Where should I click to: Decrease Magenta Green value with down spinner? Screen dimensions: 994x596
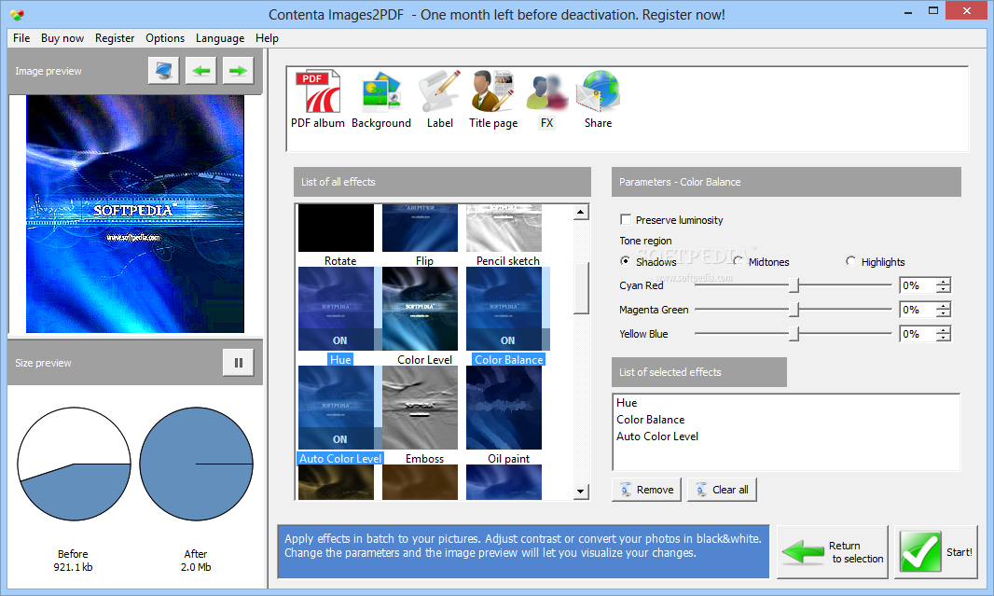944,313
